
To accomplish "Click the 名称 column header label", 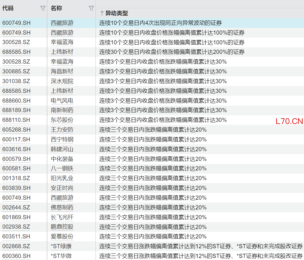I will (56, 8).
